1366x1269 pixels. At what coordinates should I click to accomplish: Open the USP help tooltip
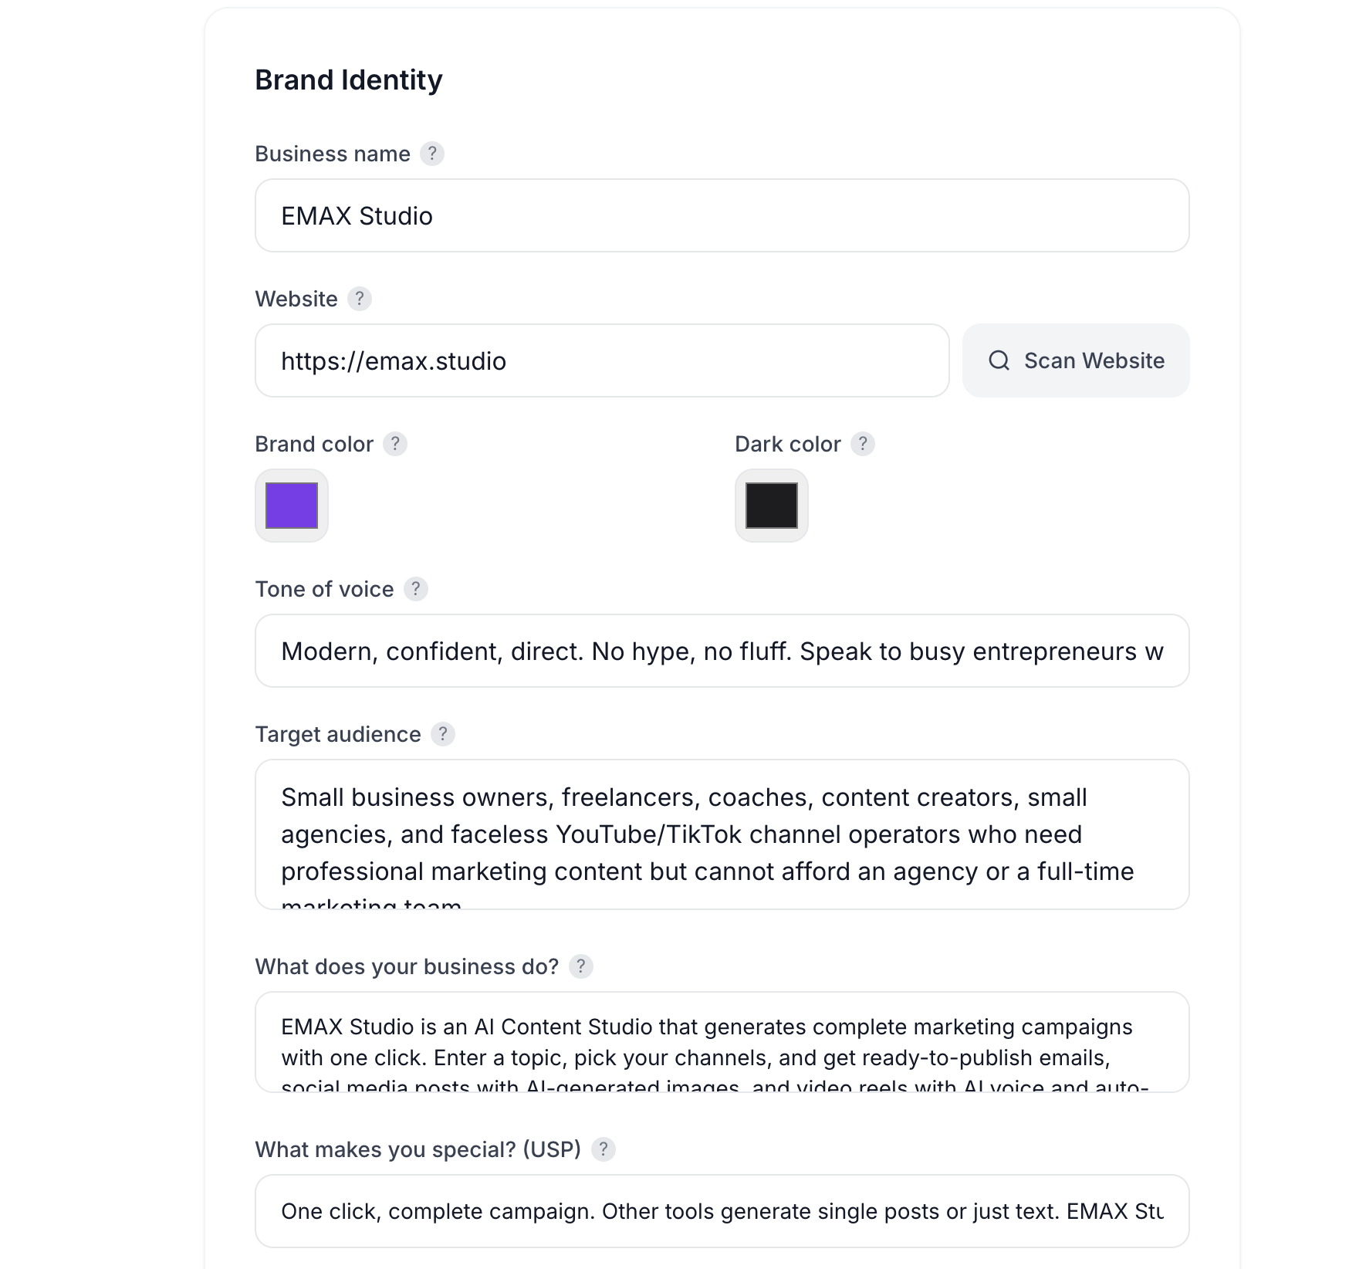point(604,1149)
